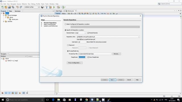
Task: Open the Windows notification center
Action: 179,100
